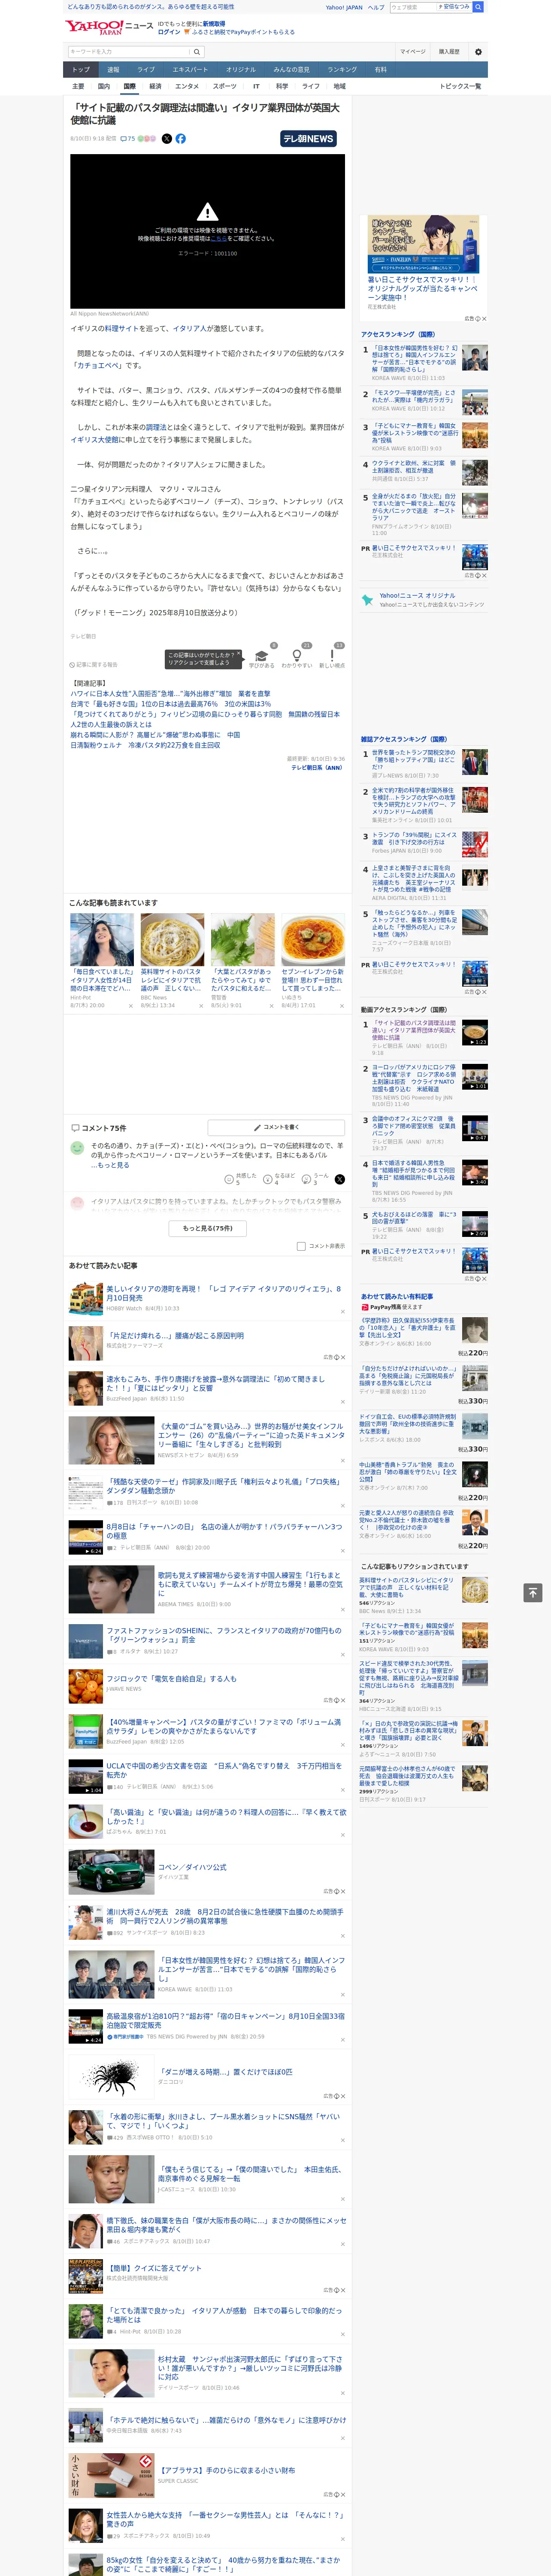Click the 記事に関する報告 report link

click(x=93, y=664)
